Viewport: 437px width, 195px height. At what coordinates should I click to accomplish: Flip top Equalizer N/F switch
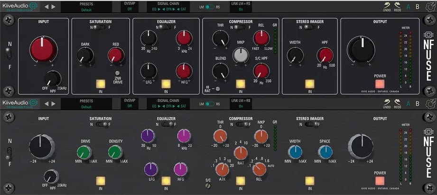click(x=166, y=28)
